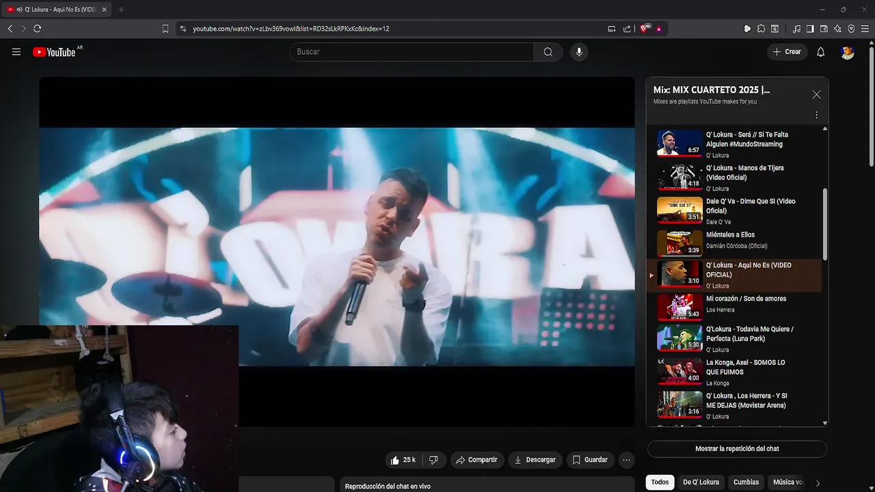The width and height of the screenshot is (875, 492).
Task: Like the video with thumbs up
Action: coord(403,460)
